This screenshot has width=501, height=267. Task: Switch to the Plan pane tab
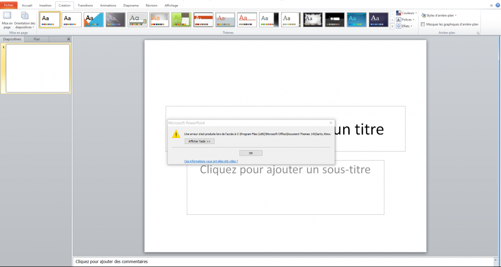click(37, 39)
